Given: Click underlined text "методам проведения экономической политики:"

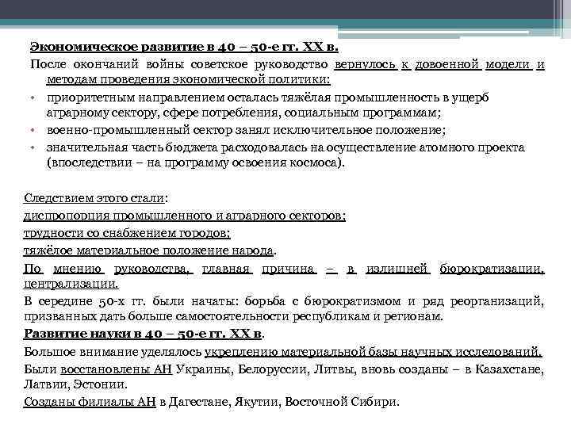Looking at the screenshot, I should tap(188, 79).
